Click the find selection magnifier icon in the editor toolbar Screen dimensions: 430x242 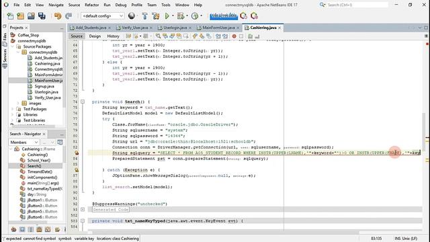click(x=159, y=36)
